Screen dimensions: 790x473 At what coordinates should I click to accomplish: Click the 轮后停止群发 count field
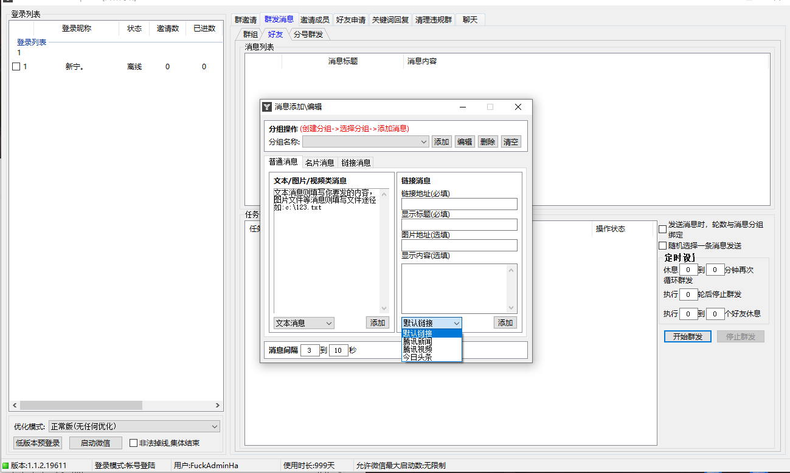pos(688,294)
